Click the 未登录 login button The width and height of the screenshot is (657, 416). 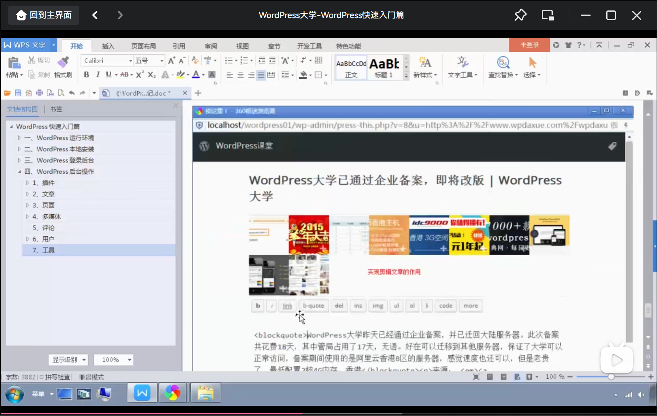529,45
